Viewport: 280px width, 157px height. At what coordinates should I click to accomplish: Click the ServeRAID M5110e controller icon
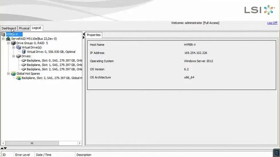8,39
